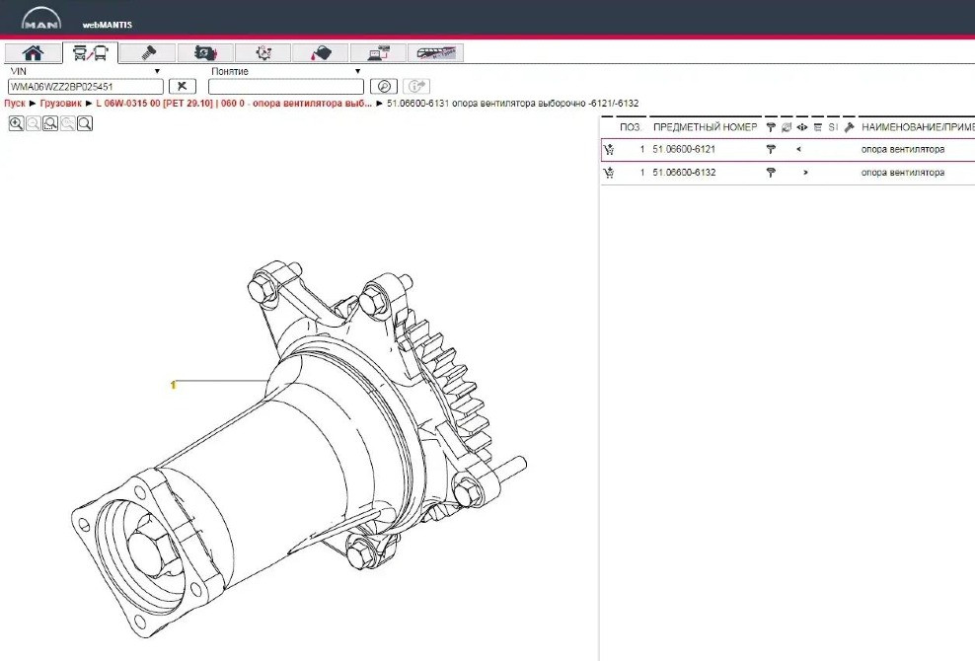The image size is (975, 661).
Task: Clear the VIN with the X button
Action: [x=183, y=87]
